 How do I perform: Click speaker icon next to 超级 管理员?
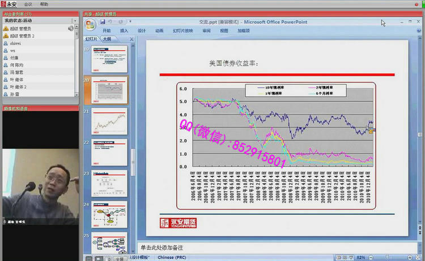pos(70,28)
